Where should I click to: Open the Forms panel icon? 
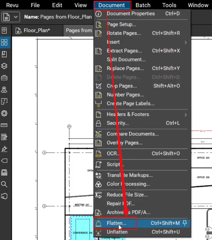tap(4, 137)
